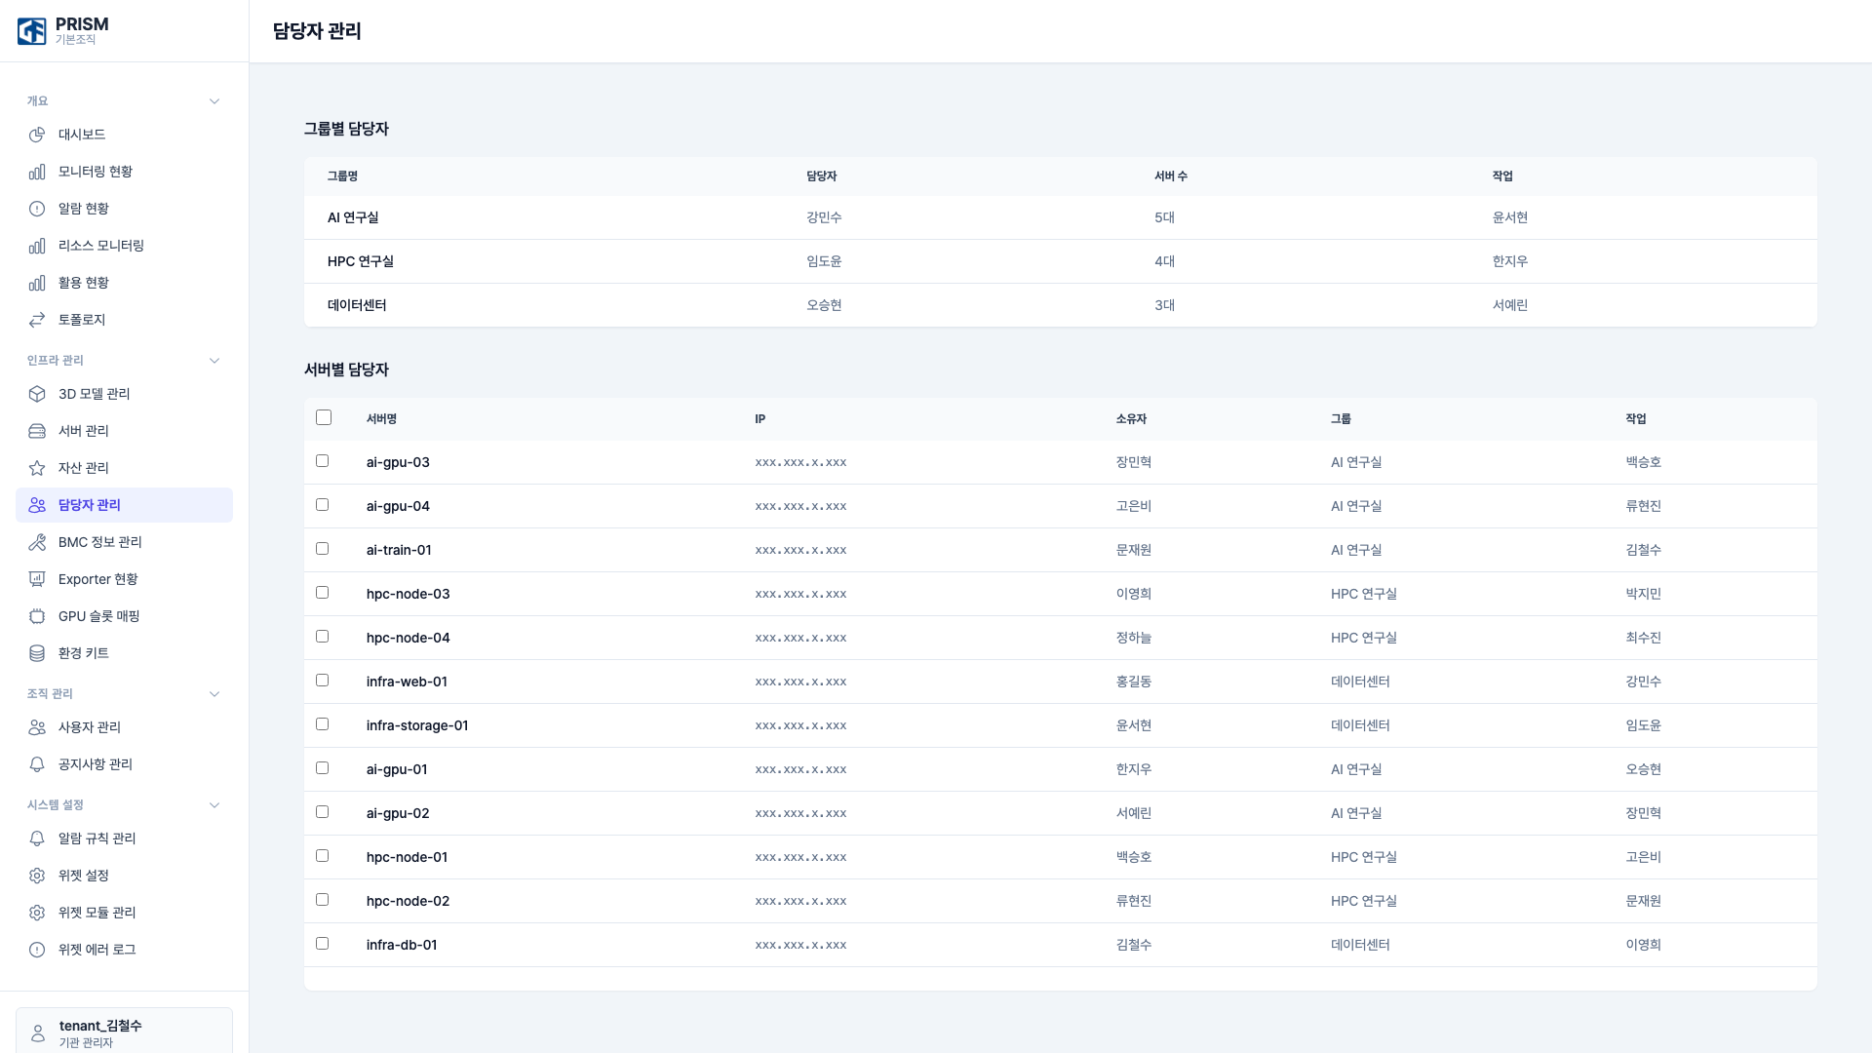Screen dimensions: 1872x1053
Task: Check the hpc-node-03 row checkbox
Action: pyautogui.click(x=323, y=593)
